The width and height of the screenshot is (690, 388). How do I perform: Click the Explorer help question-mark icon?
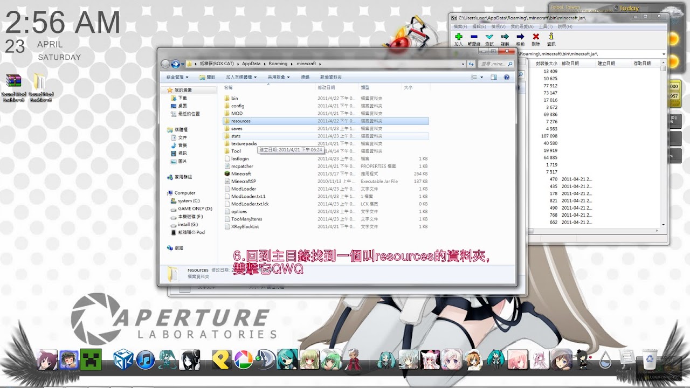click(507, 78)
